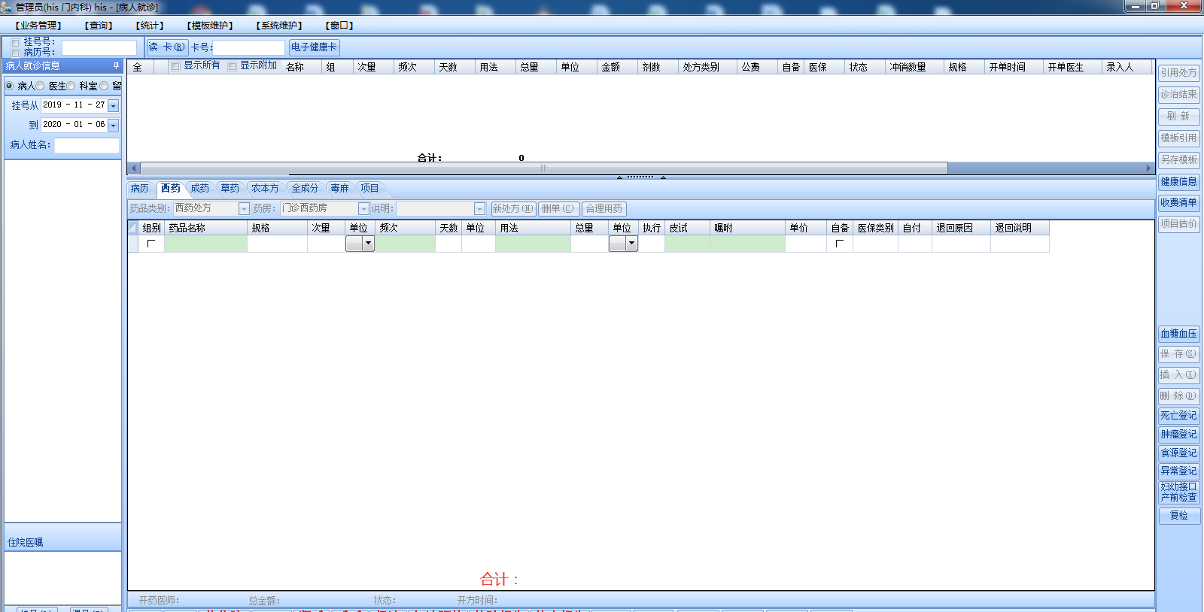
Task: Switch to the 草药 tab
Action: coord(230,188)
